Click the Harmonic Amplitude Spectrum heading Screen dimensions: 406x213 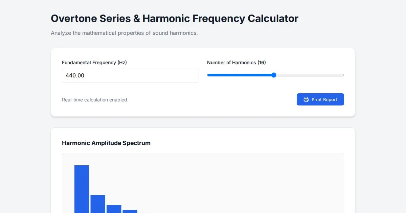[x=106, y=143]
